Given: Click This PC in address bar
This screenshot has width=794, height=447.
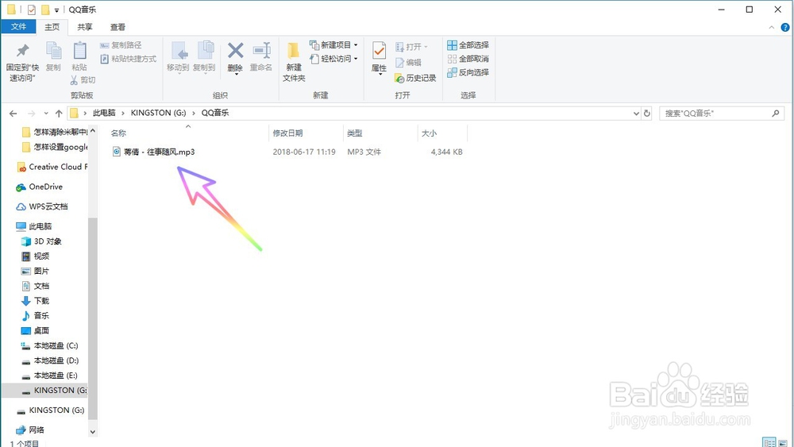Looking at the screenshot, I should (104, 113).
